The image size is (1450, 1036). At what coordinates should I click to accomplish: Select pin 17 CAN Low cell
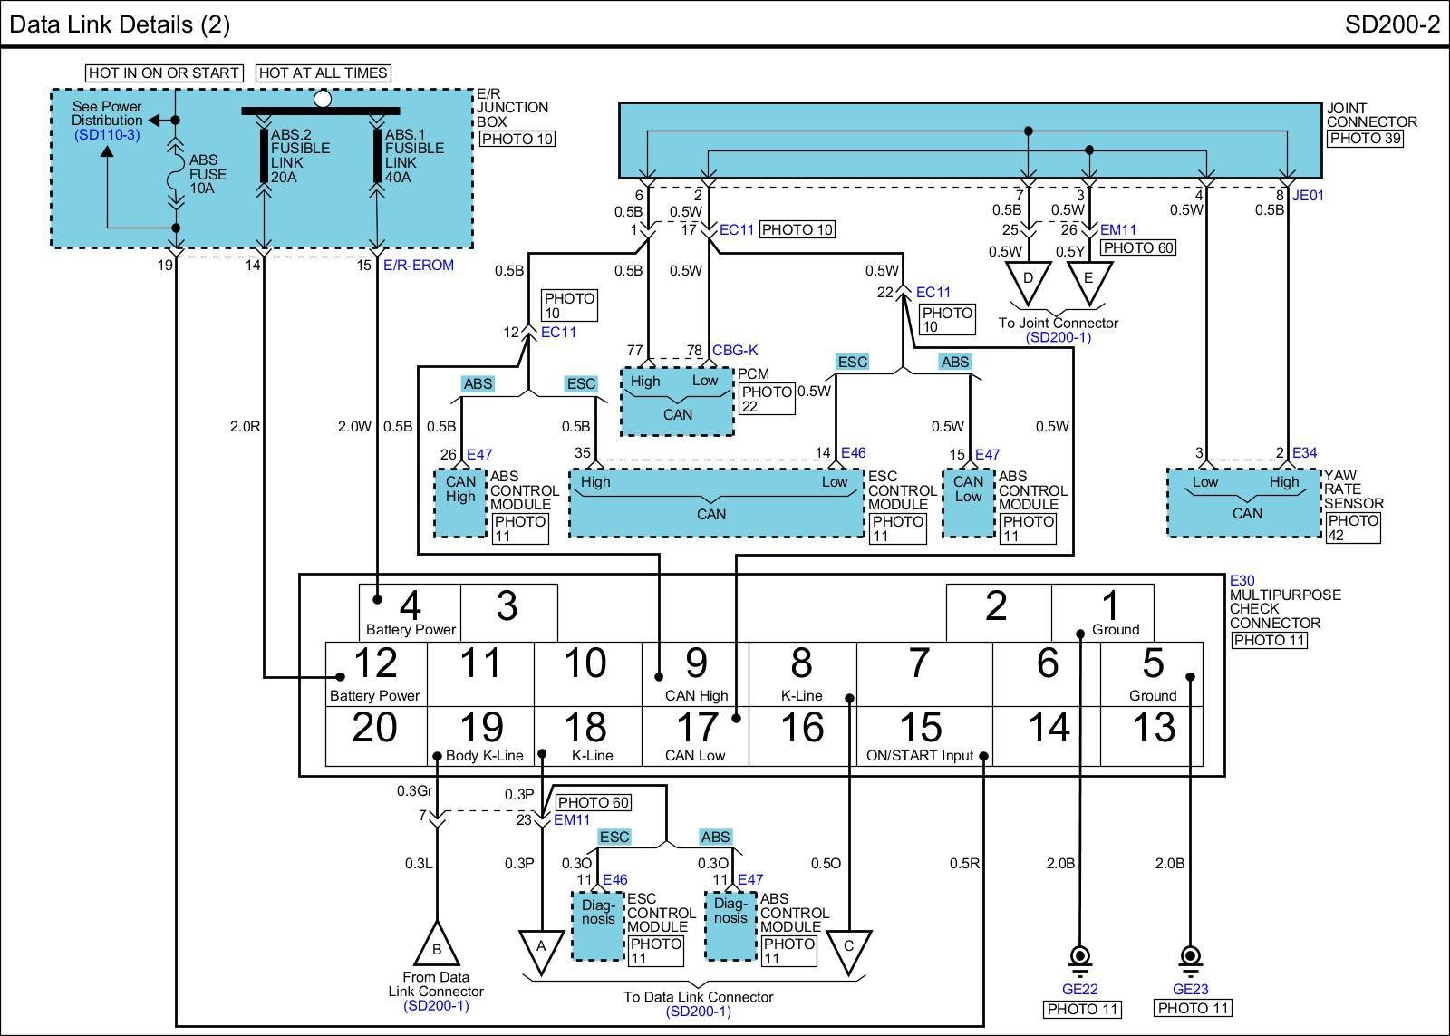pyautogui.click(x=695, y=736)
